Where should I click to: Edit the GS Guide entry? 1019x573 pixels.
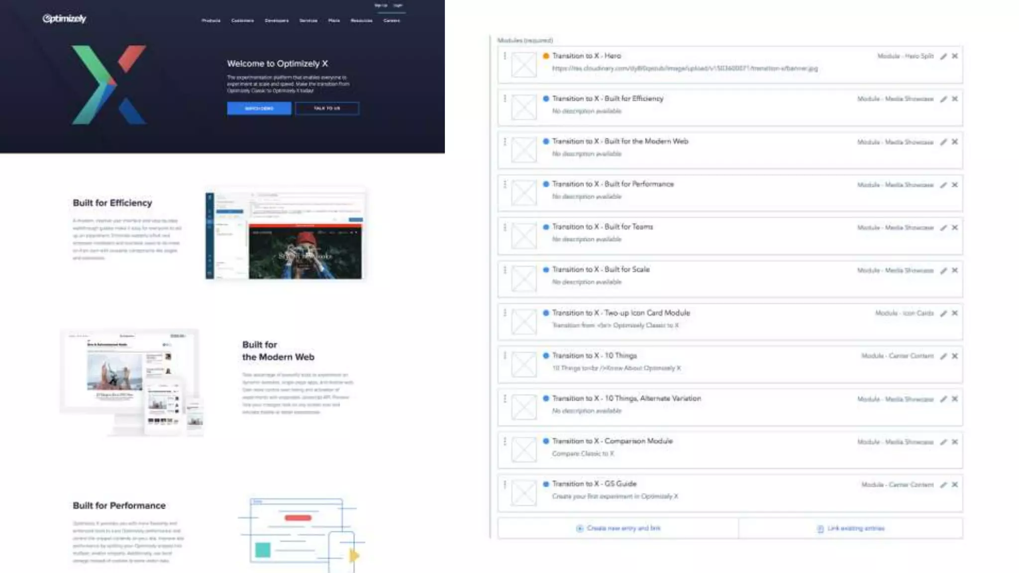(943, 485)
